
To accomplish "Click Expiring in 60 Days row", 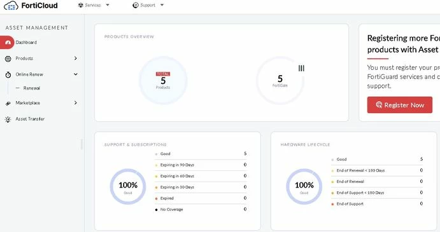I will pyautogui.click(x=201, y=176).
